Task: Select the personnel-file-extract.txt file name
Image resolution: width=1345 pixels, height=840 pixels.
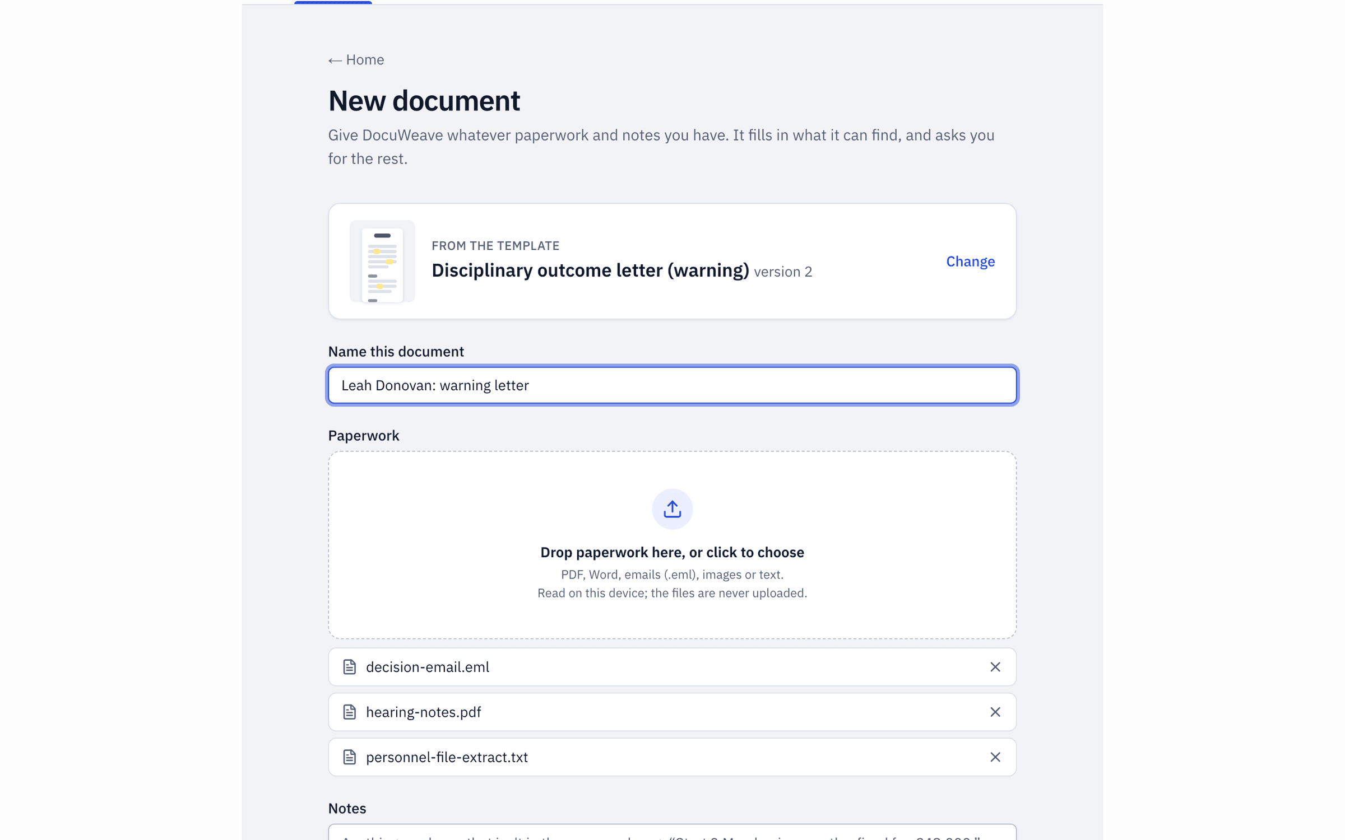Action: coord(447,757)
